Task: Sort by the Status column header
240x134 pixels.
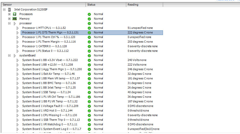Action: click(x=106, y=5)
